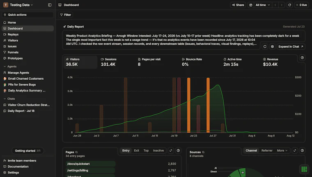Click the green floating widget icon

coord(304,169)
